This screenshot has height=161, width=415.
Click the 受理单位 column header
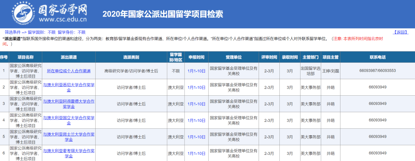click(234, 57)
